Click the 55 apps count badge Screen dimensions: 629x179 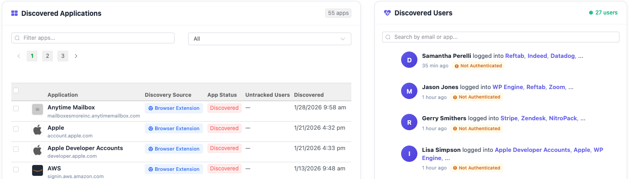click(338, 13)
